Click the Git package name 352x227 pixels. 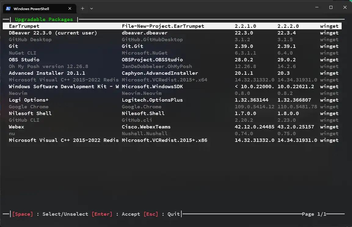click(13, 46)
